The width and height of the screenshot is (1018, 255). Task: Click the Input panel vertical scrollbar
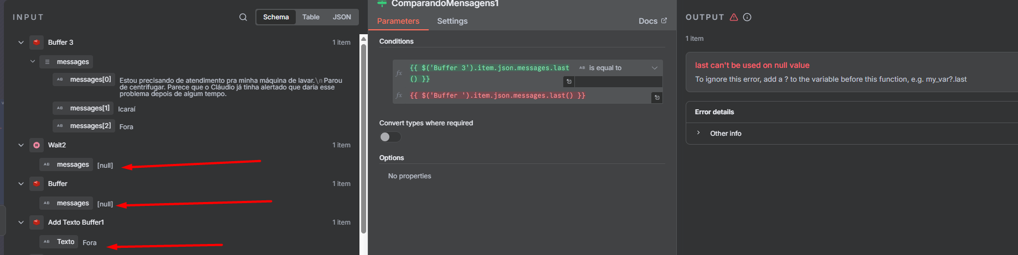click(x=363, y=138)
